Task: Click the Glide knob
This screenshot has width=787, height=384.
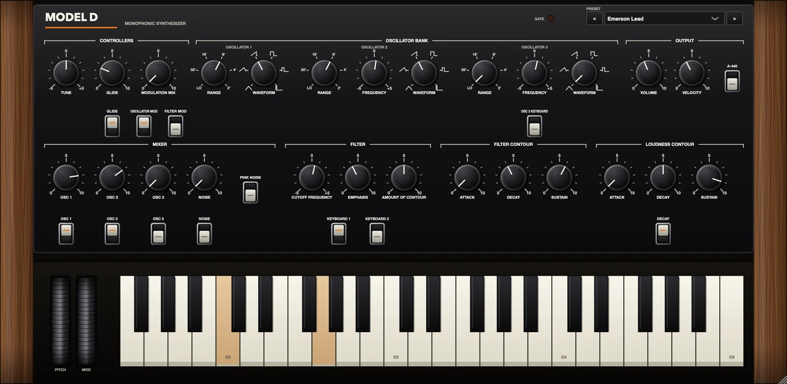Action: (x=112, y=73)
